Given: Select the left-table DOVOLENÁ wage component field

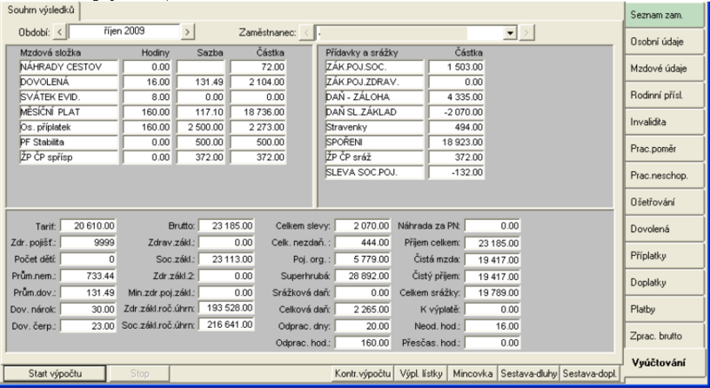Looking at the screenshot, I should [x=69, y=81].
